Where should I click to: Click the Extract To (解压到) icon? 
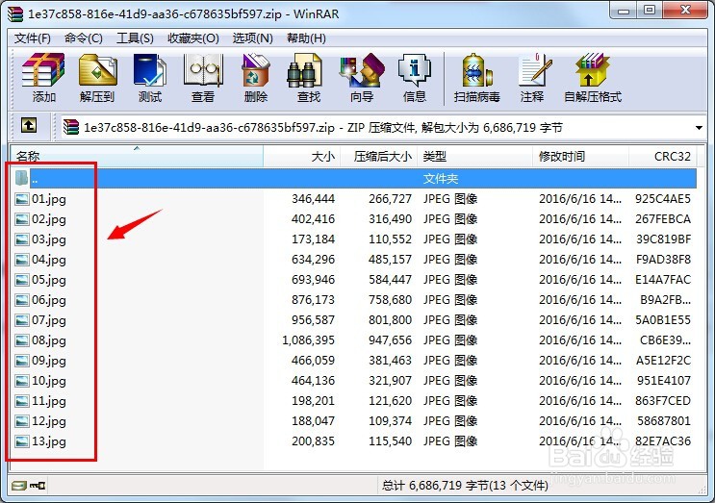pos(97,70)
